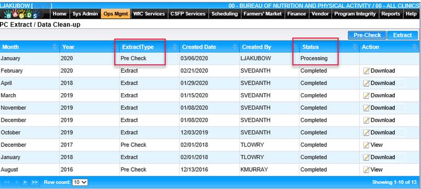Open the Sys Admin menu
This screenshot has height=189, width=421.
(85, 14)
